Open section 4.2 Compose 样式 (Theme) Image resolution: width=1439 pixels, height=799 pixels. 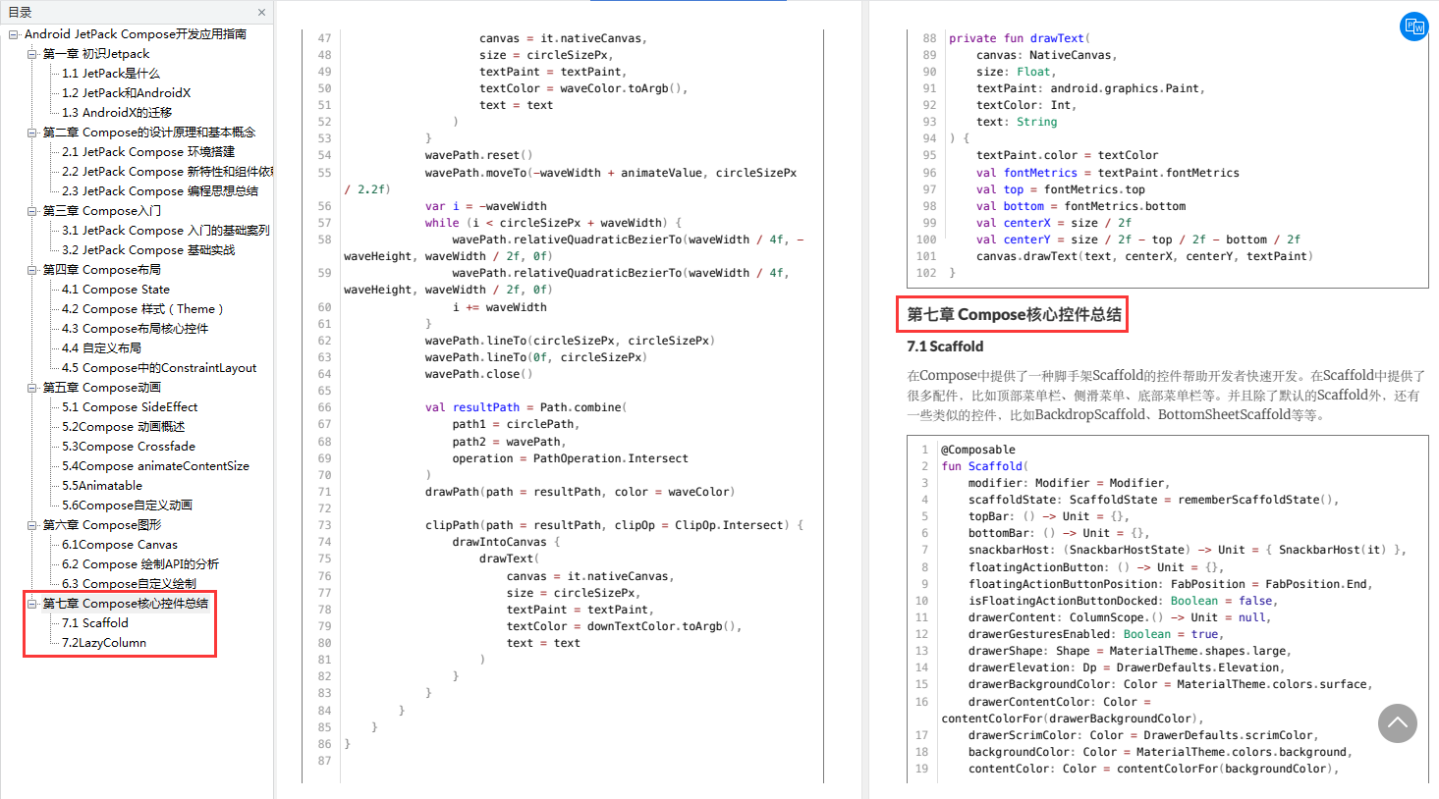click(142, 309)
